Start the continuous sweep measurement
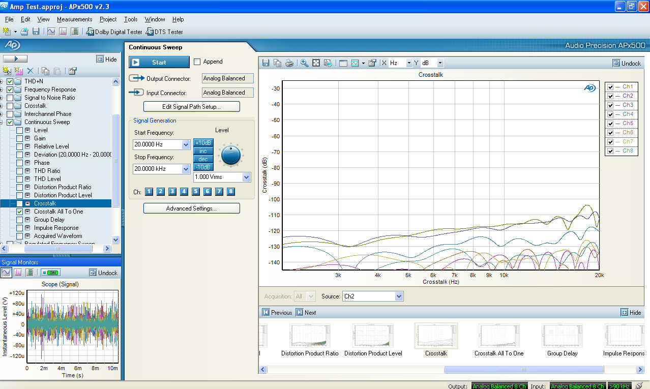 [159, 63]
